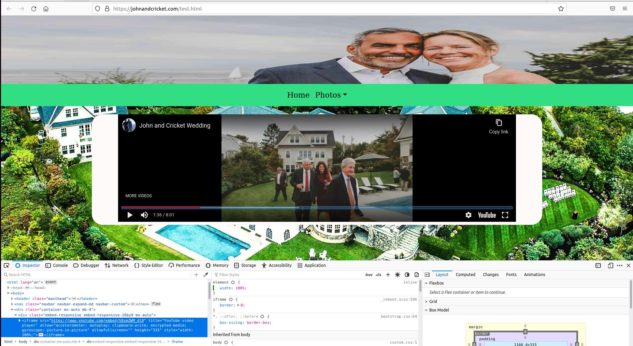This screenshot has width=633, height=346.
Task: Open DevTools customize ellipsis menu
Action: 620,265
